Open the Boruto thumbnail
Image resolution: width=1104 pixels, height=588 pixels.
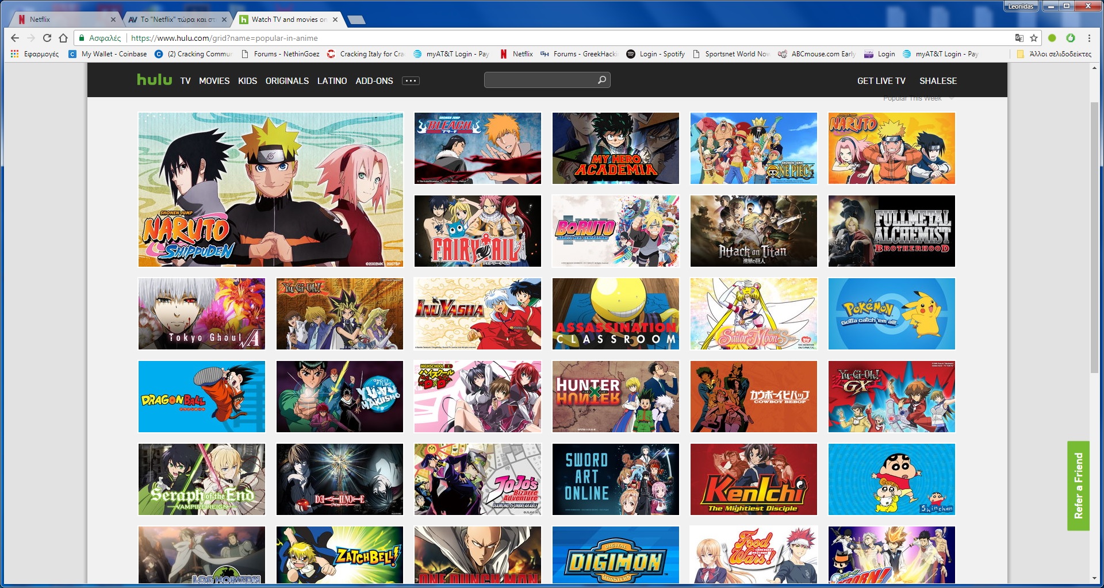coord(616,231)
